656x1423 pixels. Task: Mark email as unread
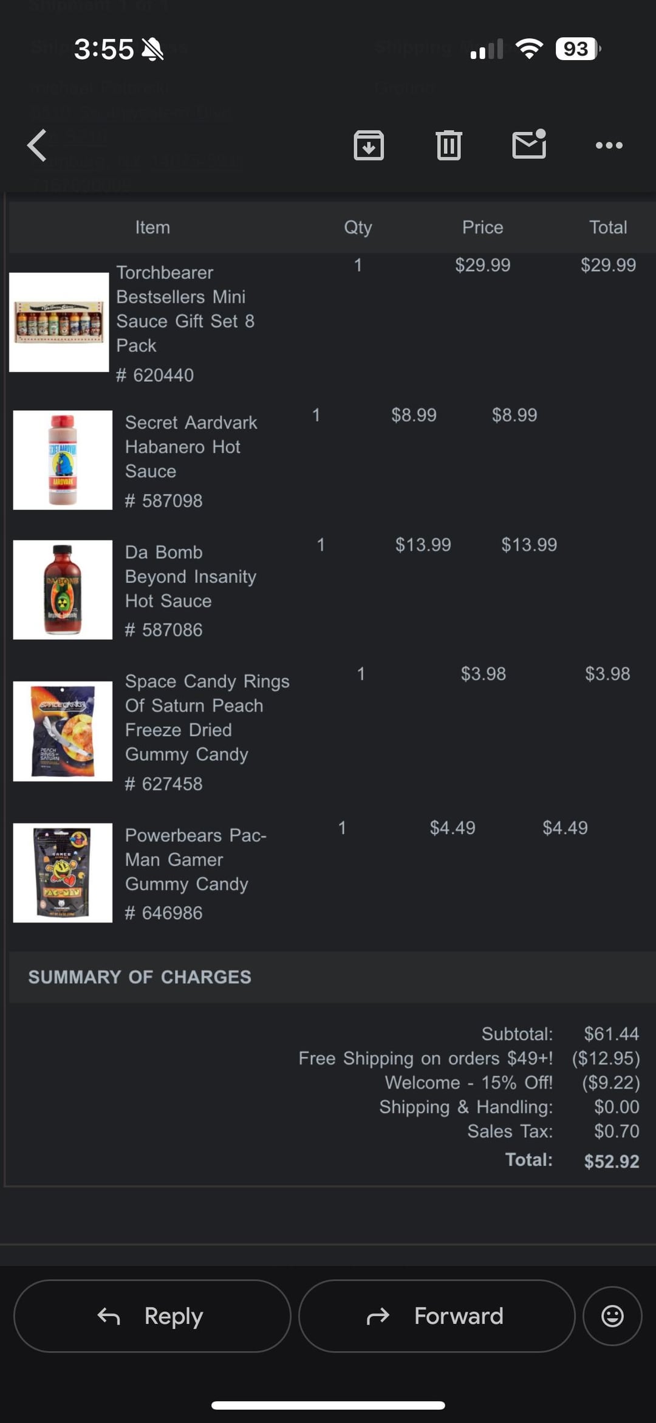pos(529,145)
